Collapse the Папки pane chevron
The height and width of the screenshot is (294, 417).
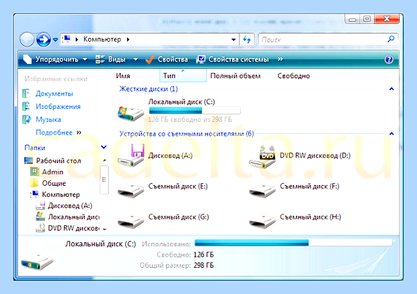click(x=104, y=147)
